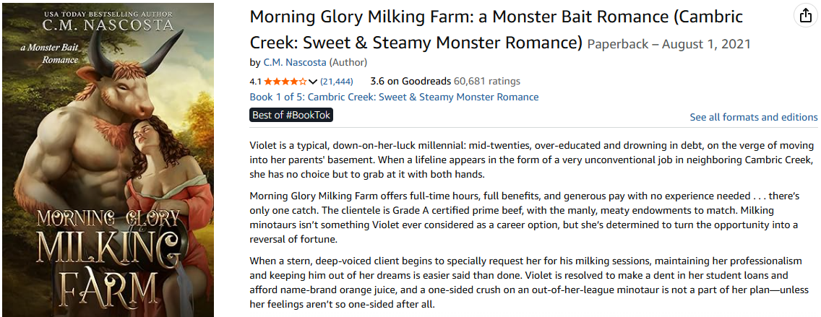Click the Best of #BookTok badge
821x317 pixels.
[x=291, y=115]
